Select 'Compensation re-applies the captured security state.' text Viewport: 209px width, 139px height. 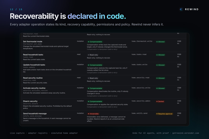(108, 104)
